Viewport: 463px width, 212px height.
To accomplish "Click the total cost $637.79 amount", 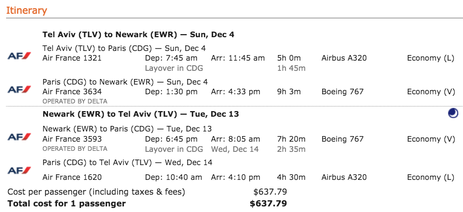I will pyautogui.click(x=268, y=203).
